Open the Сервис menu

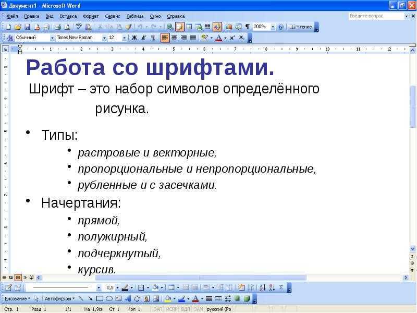point(113,16)
